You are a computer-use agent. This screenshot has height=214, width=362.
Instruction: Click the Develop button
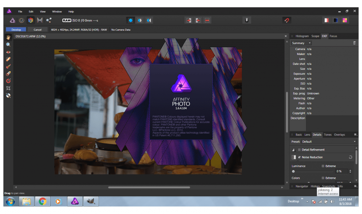coord(16,30)
